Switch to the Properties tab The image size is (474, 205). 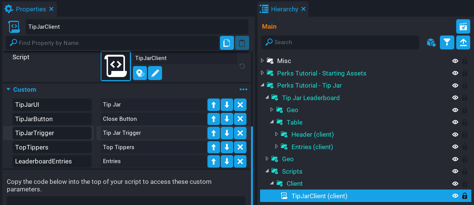tap(30, 9)
